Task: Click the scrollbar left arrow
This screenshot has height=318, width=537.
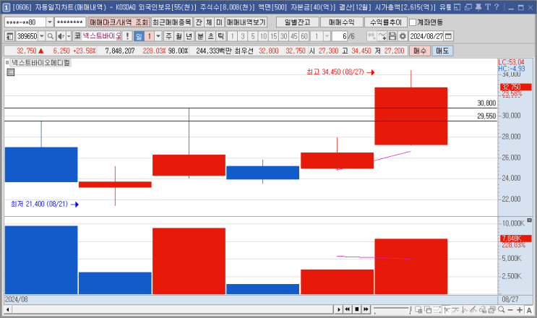Action: 7,309
